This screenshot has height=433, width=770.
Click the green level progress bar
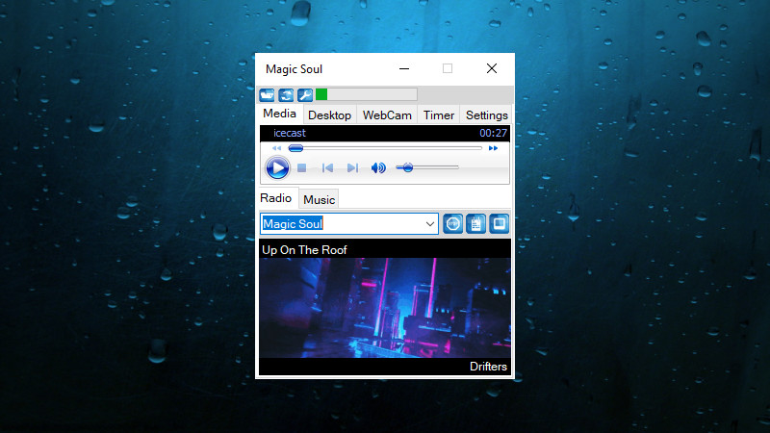click(x=367, y=94)
